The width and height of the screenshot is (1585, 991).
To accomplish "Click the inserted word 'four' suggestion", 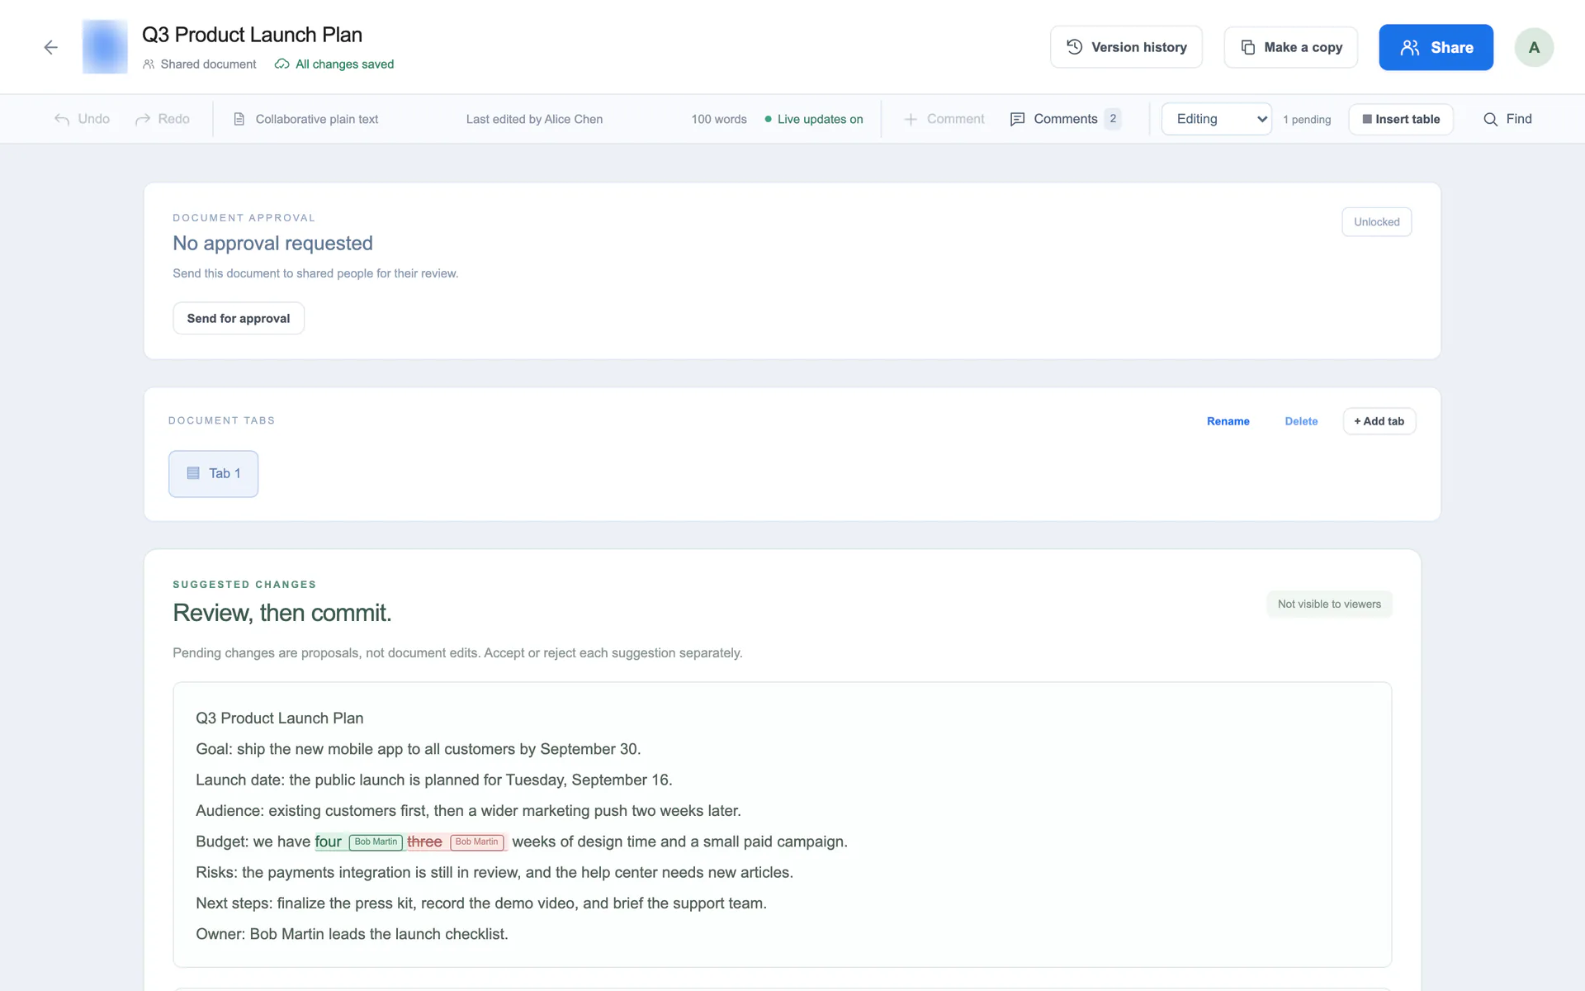I will pos(328,842).
